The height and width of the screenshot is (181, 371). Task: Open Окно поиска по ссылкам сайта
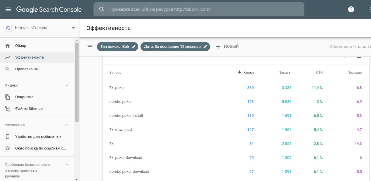pyautogui.click(x=37, y=148)
